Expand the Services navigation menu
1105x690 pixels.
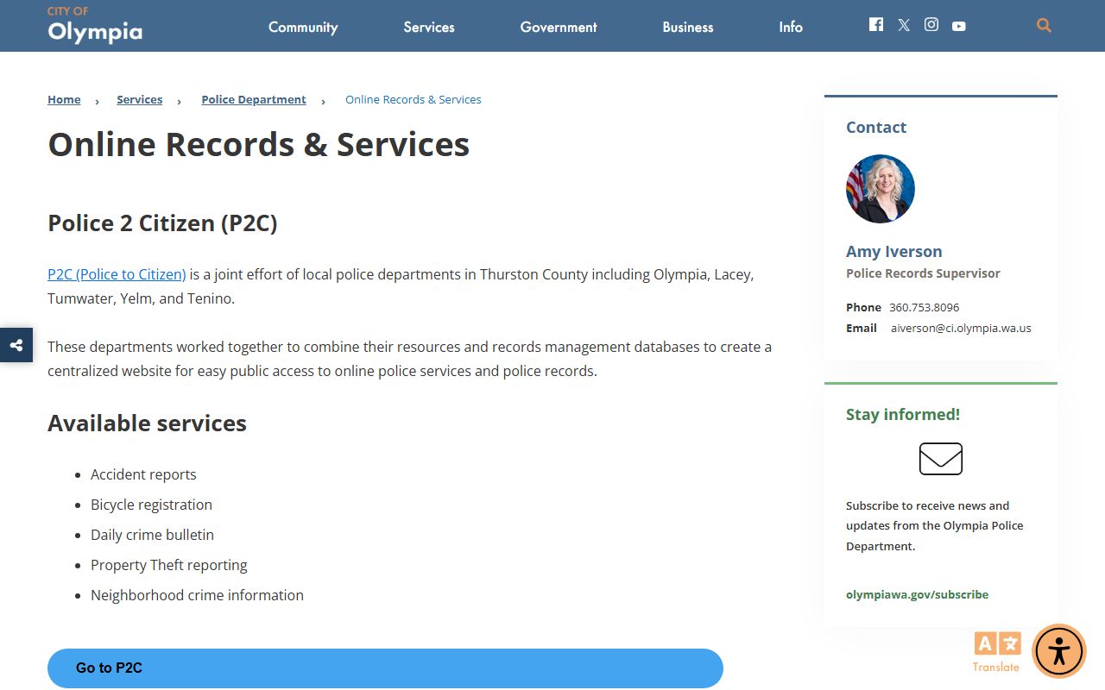[x=429, y=27]
